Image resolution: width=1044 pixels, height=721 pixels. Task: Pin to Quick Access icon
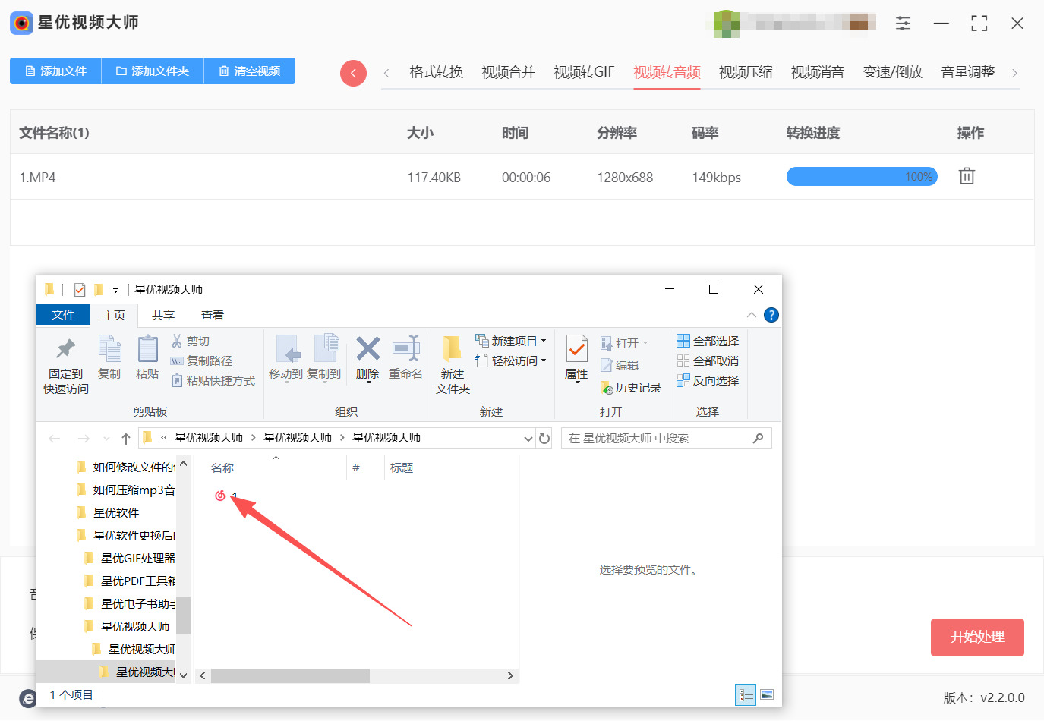66,350
